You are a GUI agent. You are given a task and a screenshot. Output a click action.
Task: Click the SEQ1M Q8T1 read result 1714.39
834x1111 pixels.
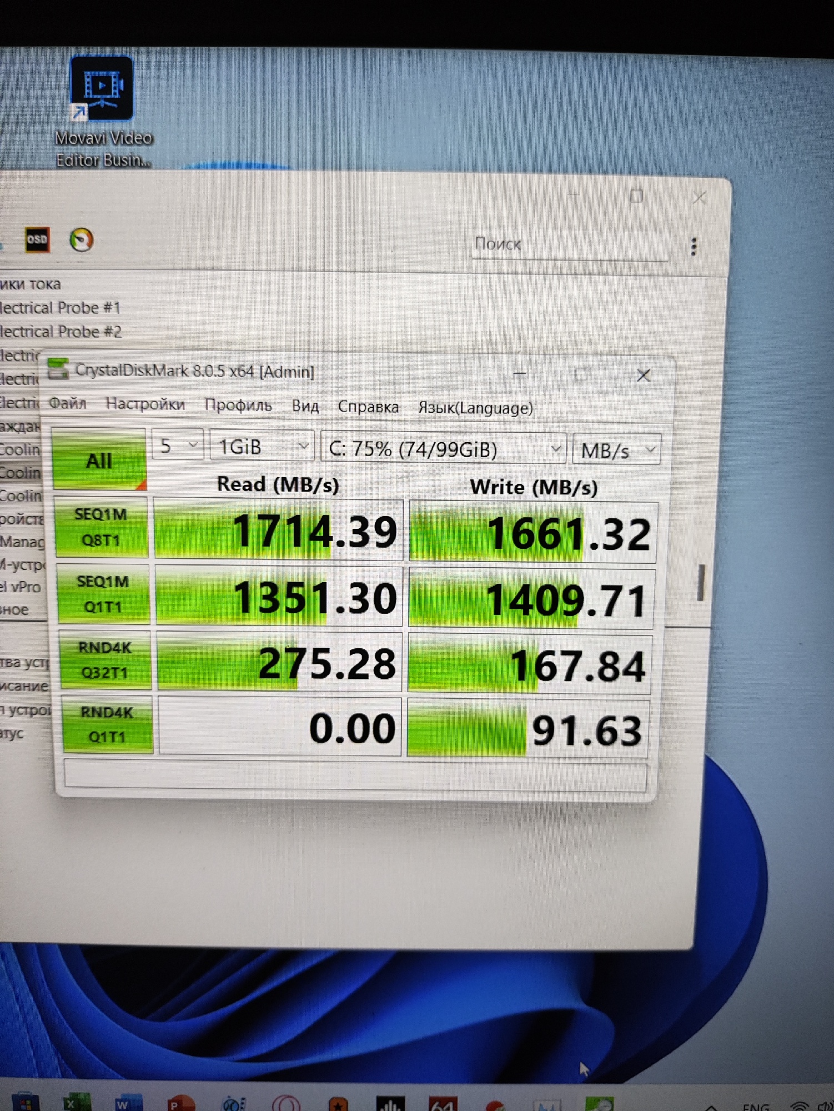(x=278, y=529)
